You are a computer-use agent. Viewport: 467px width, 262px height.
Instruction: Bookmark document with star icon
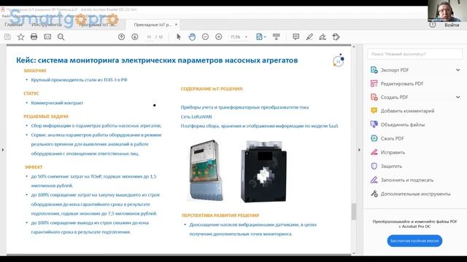point(20,37)
